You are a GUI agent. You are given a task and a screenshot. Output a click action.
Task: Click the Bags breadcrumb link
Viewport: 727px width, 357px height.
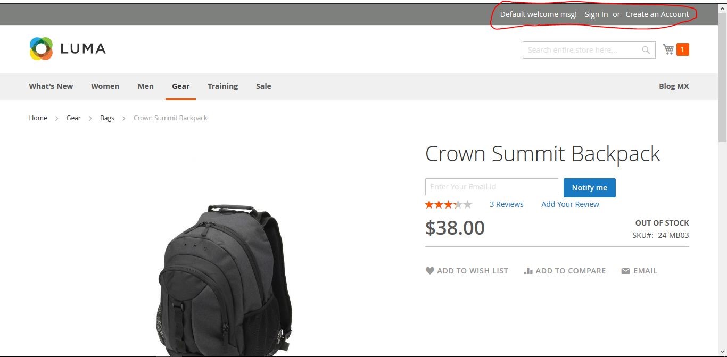tap(107, 118)
